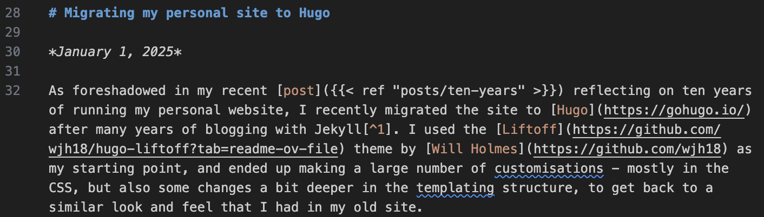This screenshot has height=217, width=764.
Task: Click line number 31 in the gutter
Action: point(13,71)
